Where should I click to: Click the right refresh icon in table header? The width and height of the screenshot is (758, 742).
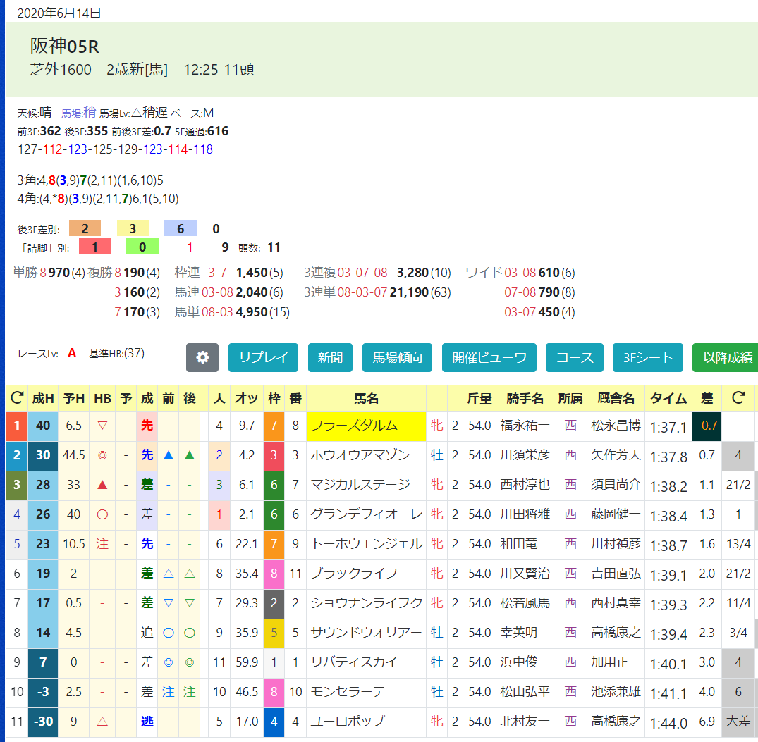point(738,398)
